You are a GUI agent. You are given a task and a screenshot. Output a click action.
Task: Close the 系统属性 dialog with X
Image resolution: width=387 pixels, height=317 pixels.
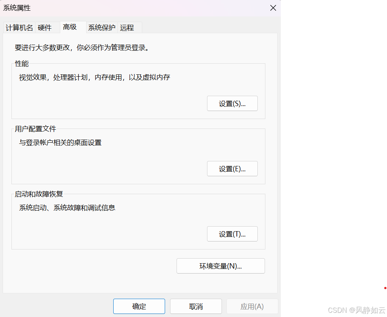tap(273, 8)
